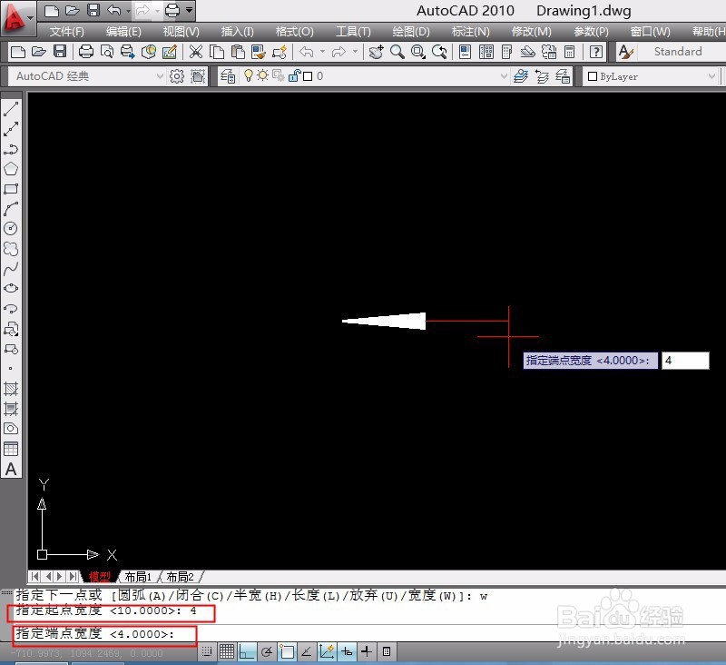The height and width of the screenshot is (665, 726).
Task: Open the Layer Properties Manager icon
Action: [228, 76]
